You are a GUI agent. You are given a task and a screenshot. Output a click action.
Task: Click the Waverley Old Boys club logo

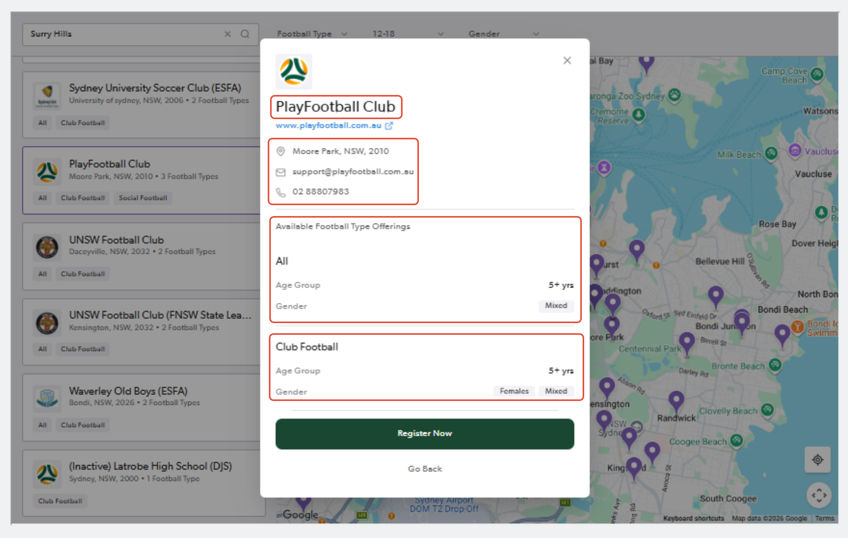[47, 399]
